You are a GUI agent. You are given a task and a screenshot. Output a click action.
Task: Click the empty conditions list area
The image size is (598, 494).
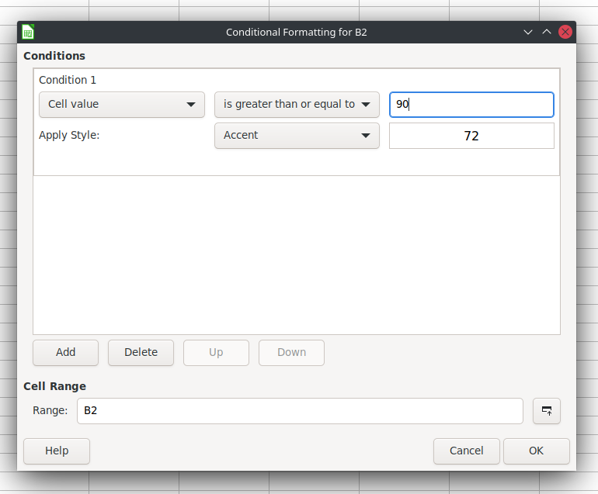(x=297, y=255)
